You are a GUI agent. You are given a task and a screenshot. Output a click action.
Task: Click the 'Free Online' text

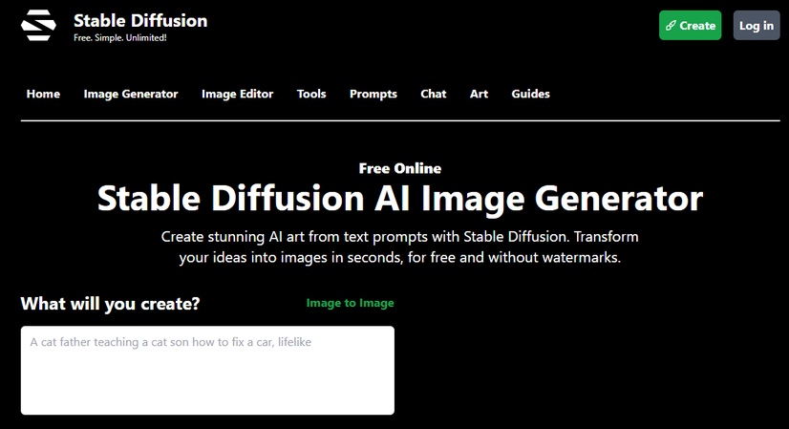point(400,168)
